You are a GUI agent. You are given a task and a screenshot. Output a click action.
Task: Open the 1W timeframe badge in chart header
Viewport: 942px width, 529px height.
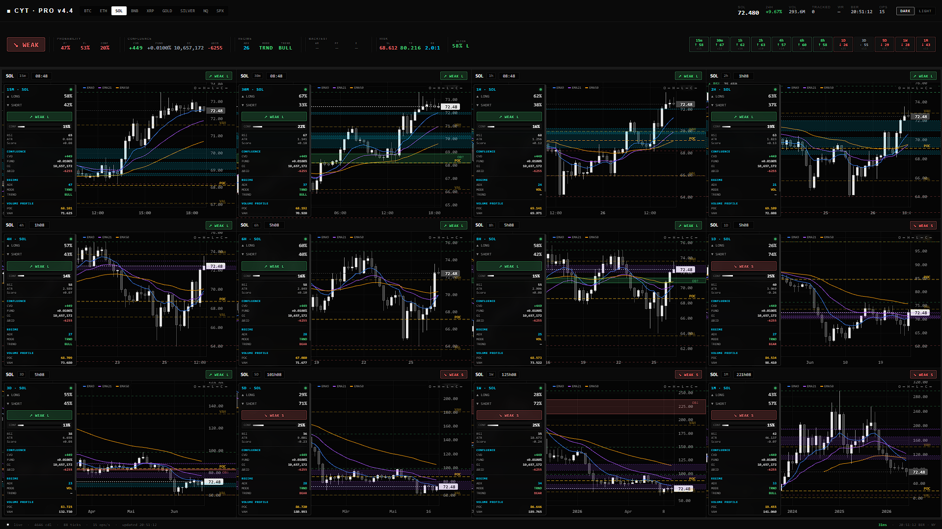click(491, 375)
